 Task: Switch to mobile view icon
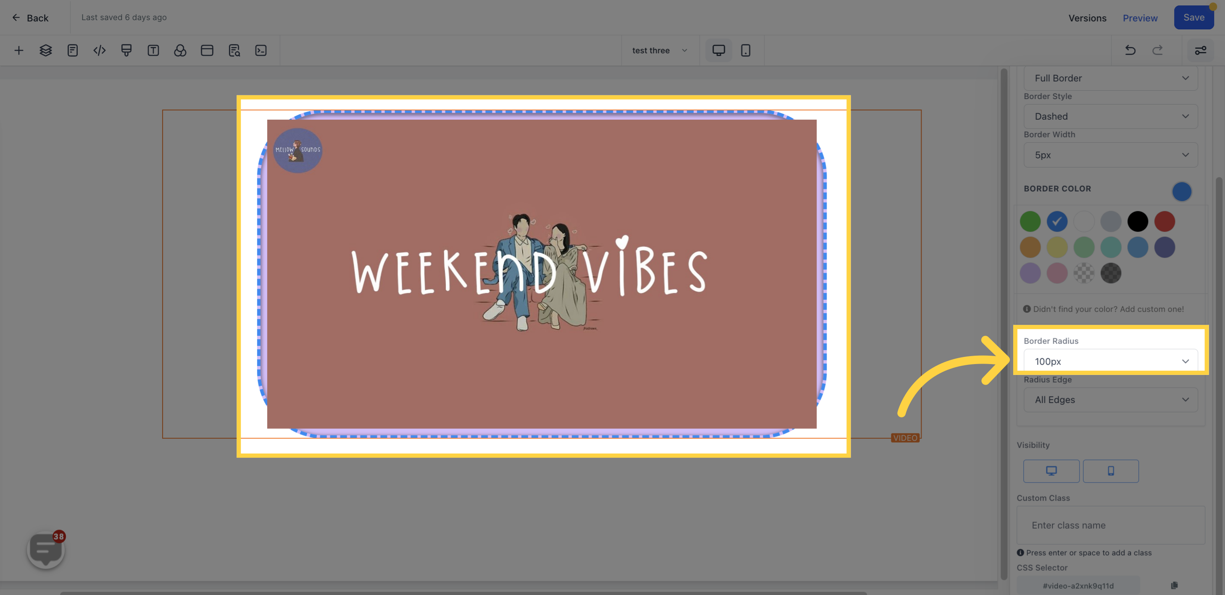click(746, 50)
